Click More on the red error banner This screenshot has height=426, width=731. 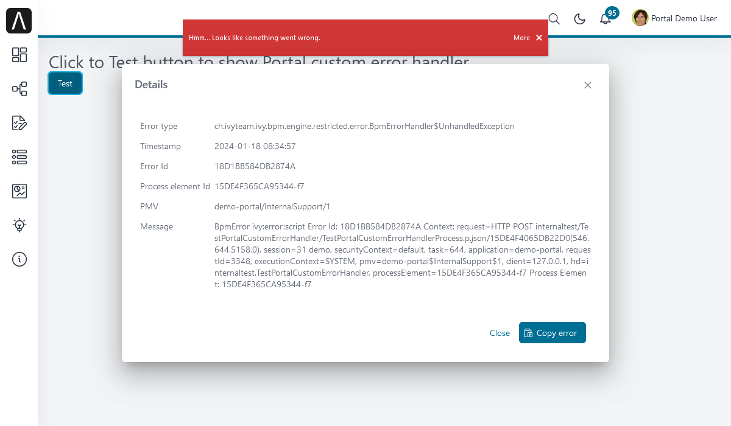(521, 38)
